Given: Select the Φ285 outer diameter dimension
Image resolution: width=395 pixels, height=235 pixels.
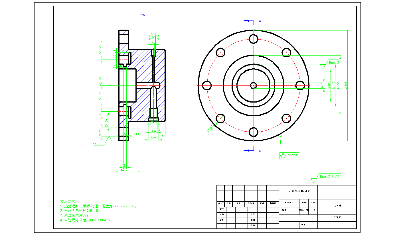Looking at the screenshot, I should click(346, 85).
